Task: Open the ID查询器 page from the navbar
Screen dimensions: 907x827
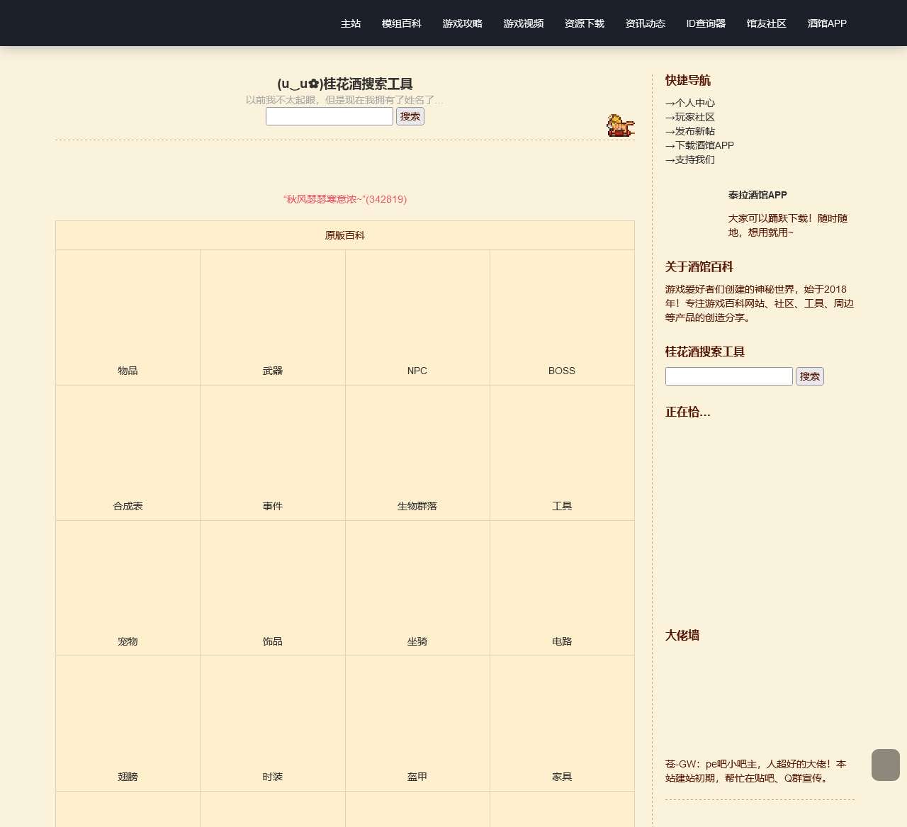Action: pyautogui.click(x=706, y=23)
